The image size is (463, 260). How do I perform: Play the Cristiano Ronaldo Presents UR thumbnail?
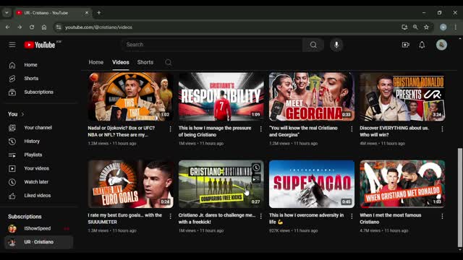402,97
